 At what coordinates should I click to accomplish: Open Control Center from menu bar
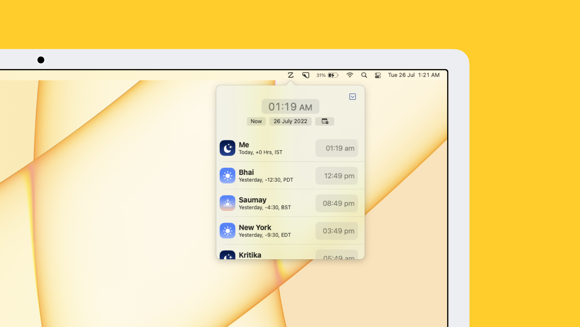tap(378, 75)
